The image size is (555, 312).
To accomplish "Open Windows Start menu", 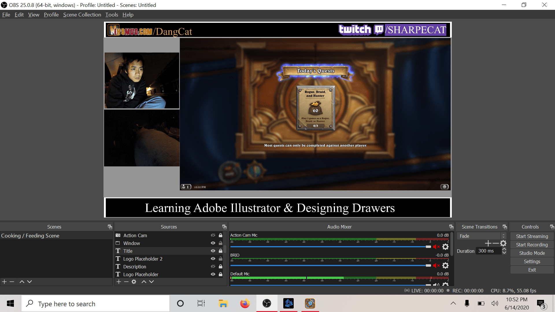I will (x=10, y=304).
